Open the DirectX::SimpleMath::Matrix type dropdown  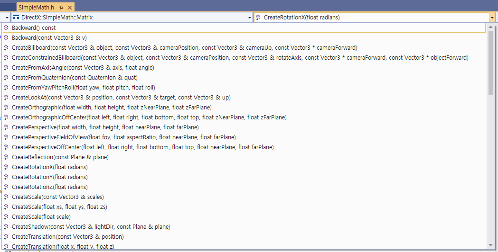point(249,18)
